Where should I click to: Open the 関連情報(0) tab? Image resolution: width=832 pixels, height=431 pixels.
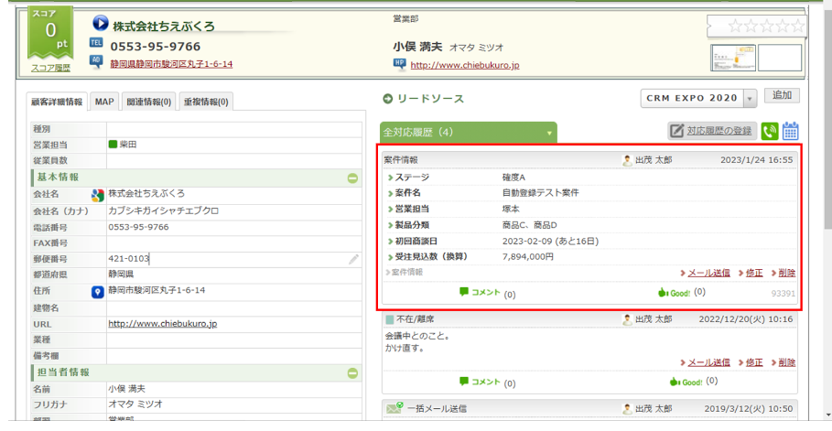coord(149,102)
